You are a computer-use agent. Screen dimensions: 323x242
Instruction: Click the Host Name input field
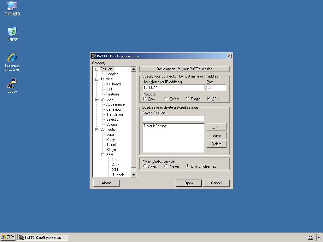174,88
